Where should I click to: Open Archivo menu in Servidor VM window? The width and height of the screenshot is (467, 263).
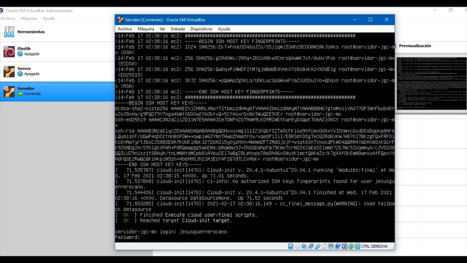[125, 29]
